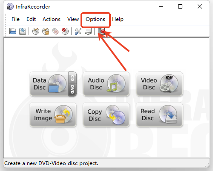Click the devices toolbar icon next to wrench
The width and height of the screenshot is (213, 171).
(88, 31)
